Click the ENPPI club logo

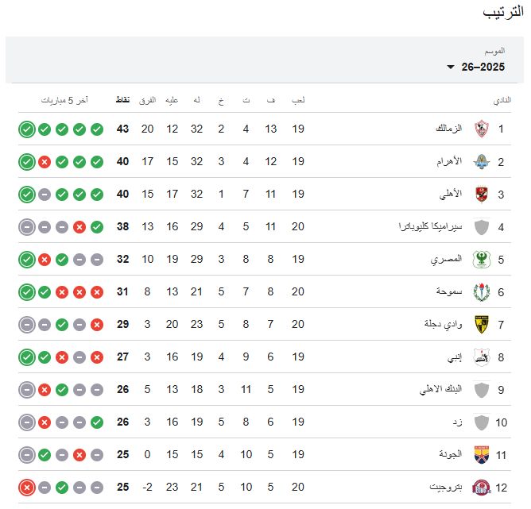[481, 357]
